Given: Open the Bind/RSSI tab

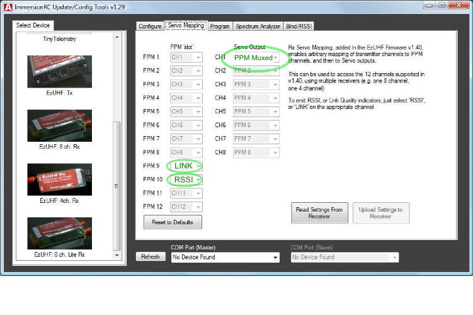Looking at the screenshot, I should (299, 26).
